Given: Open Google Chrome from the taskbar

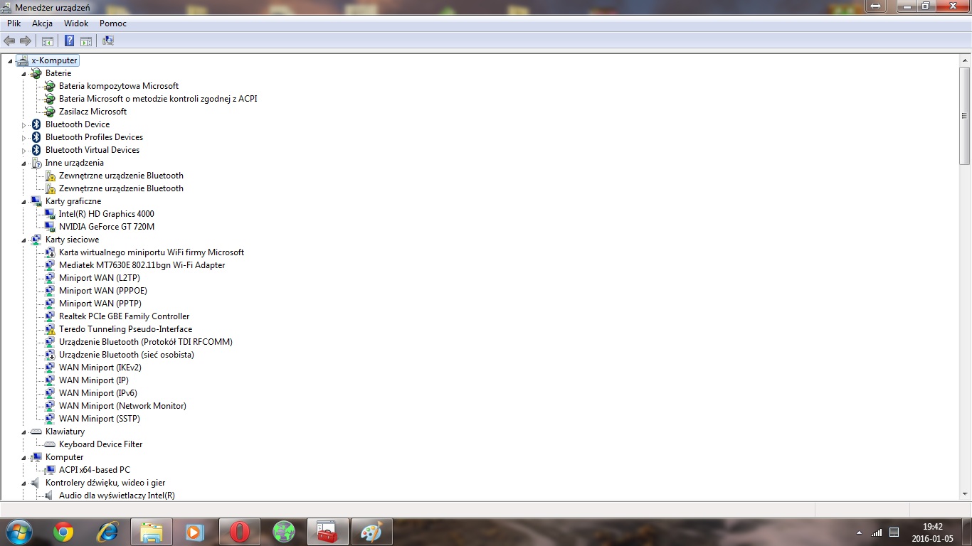Looking at the screenshot, I should click(x=63, y=532).
